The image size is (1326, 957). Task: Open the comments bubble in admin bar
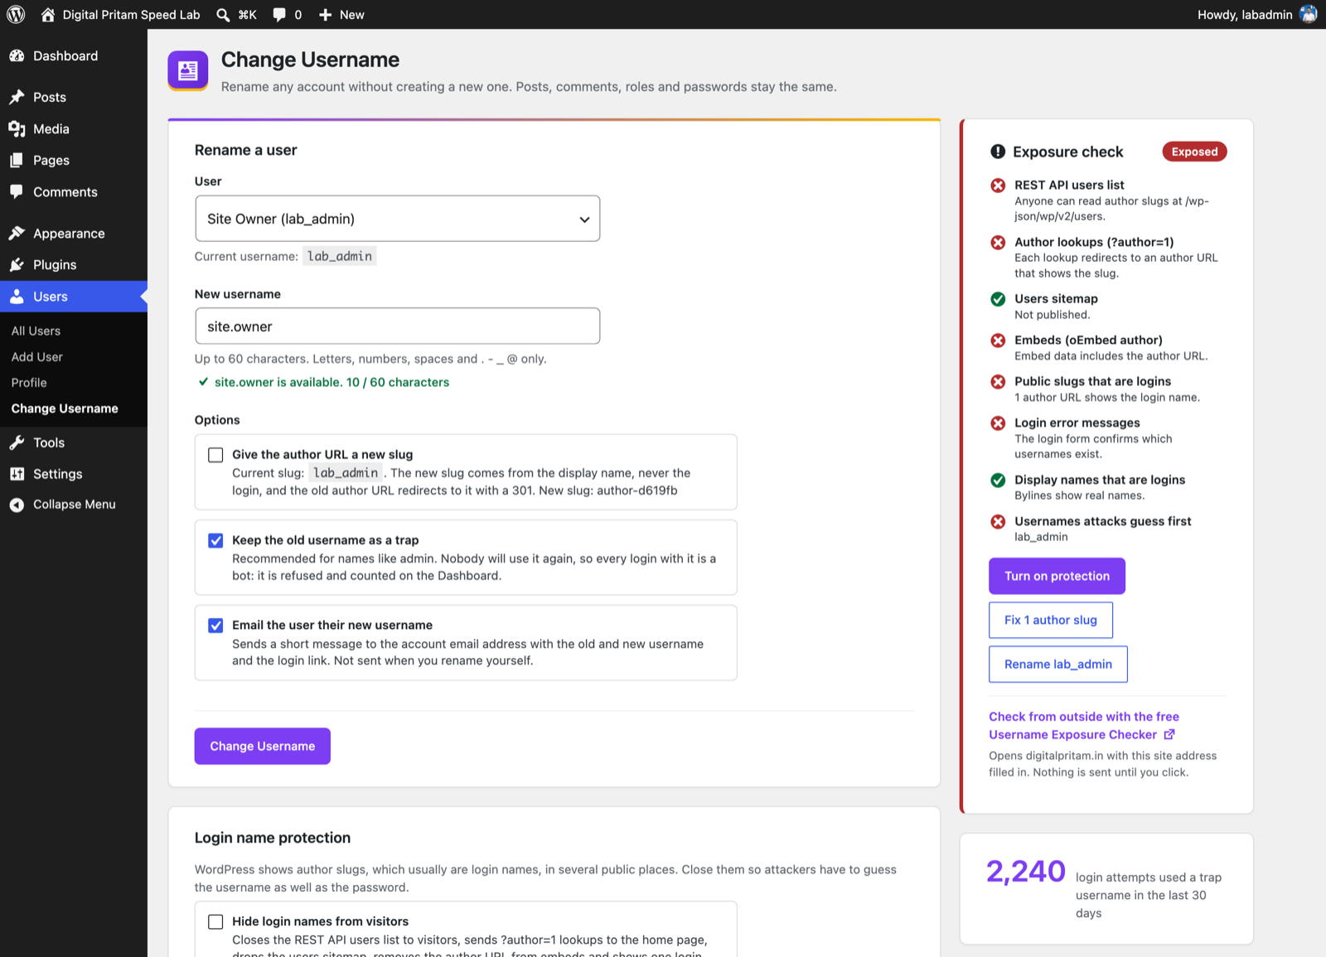279,14
